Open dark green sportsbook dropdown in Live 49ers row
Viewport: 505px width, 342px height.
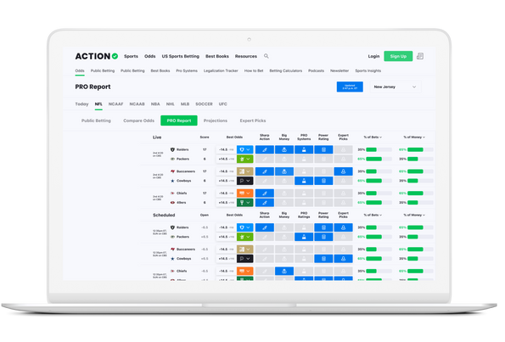click(x=245, y=203)
